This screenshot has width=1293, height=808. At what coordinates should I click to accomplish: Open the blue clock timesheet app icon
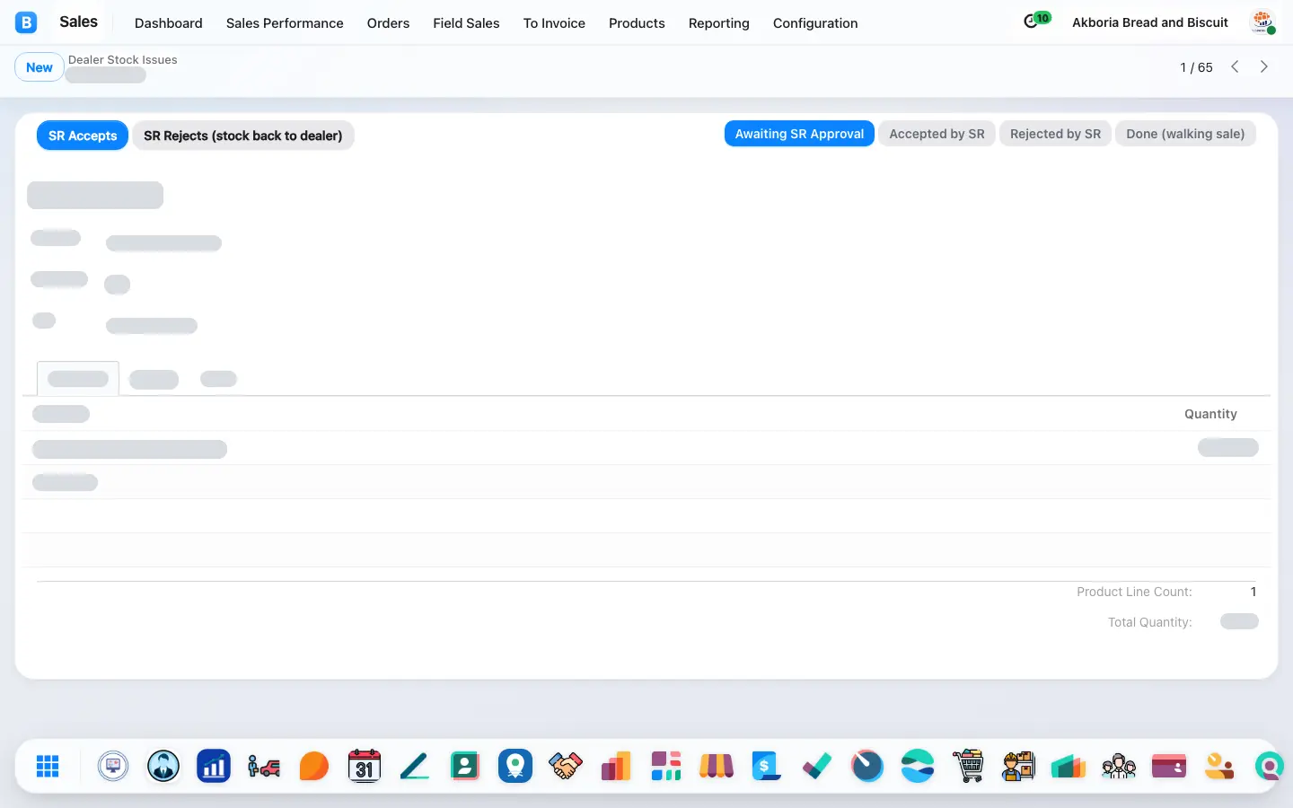pos(867,766)
